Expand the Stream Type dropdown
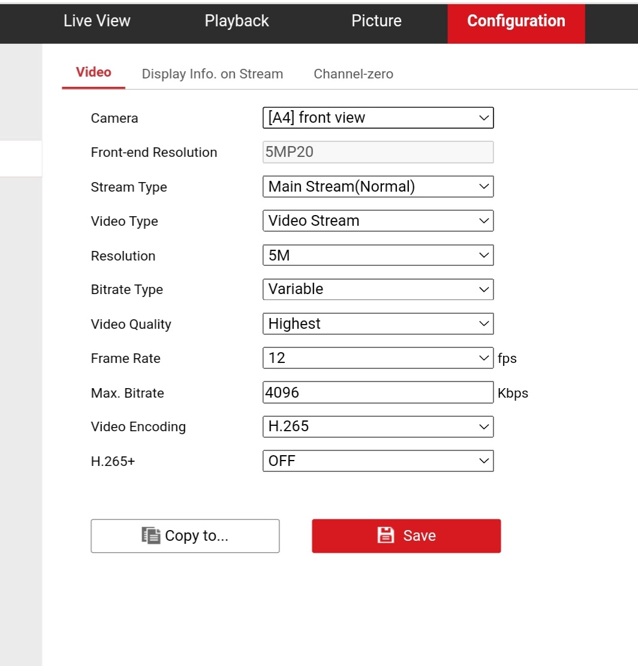638x666 pixels. 378,187
